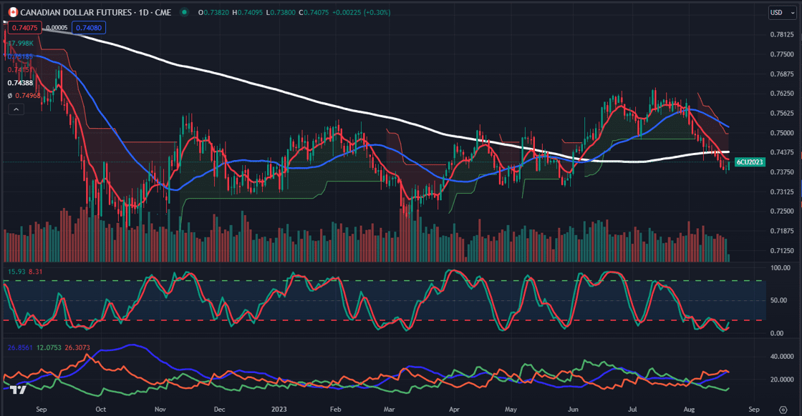The width and height of the screenshot is (802, 416).
Task: Click the 100.00 stochastic scale label
Action: (781, 268)
